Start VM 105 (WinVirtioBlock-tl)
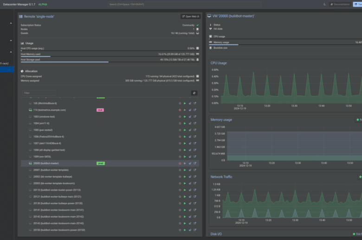Screen dimensions: 362x240 [x=185, y=103]
